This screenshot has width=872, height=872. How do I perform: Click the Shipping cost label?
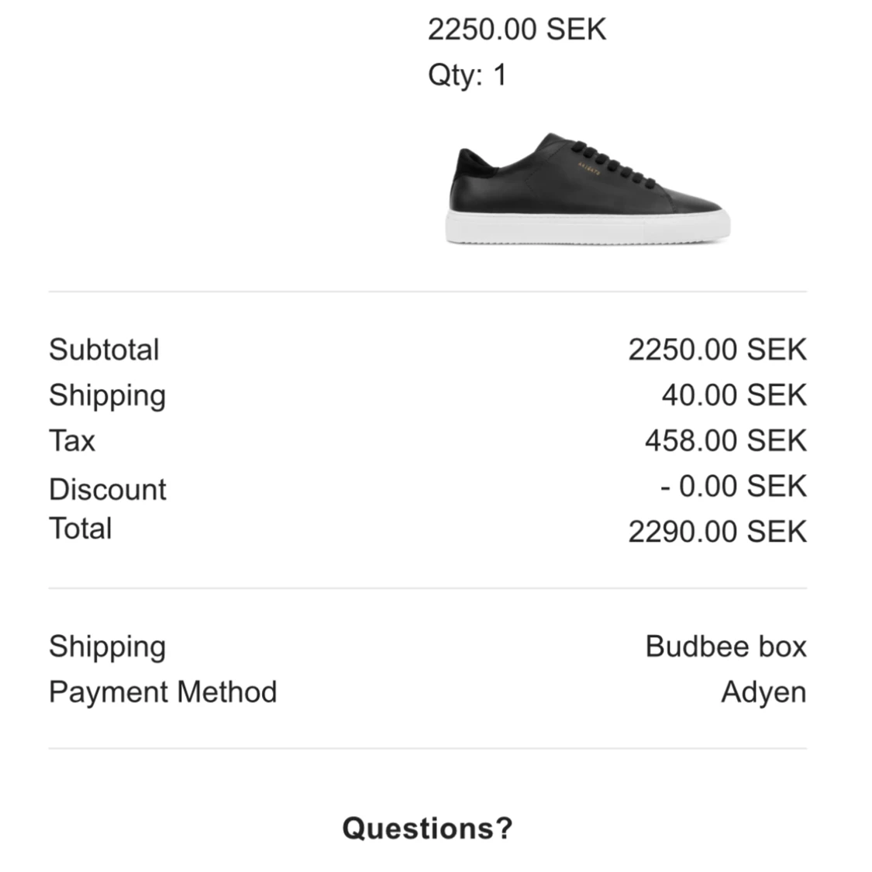(107, 397)
